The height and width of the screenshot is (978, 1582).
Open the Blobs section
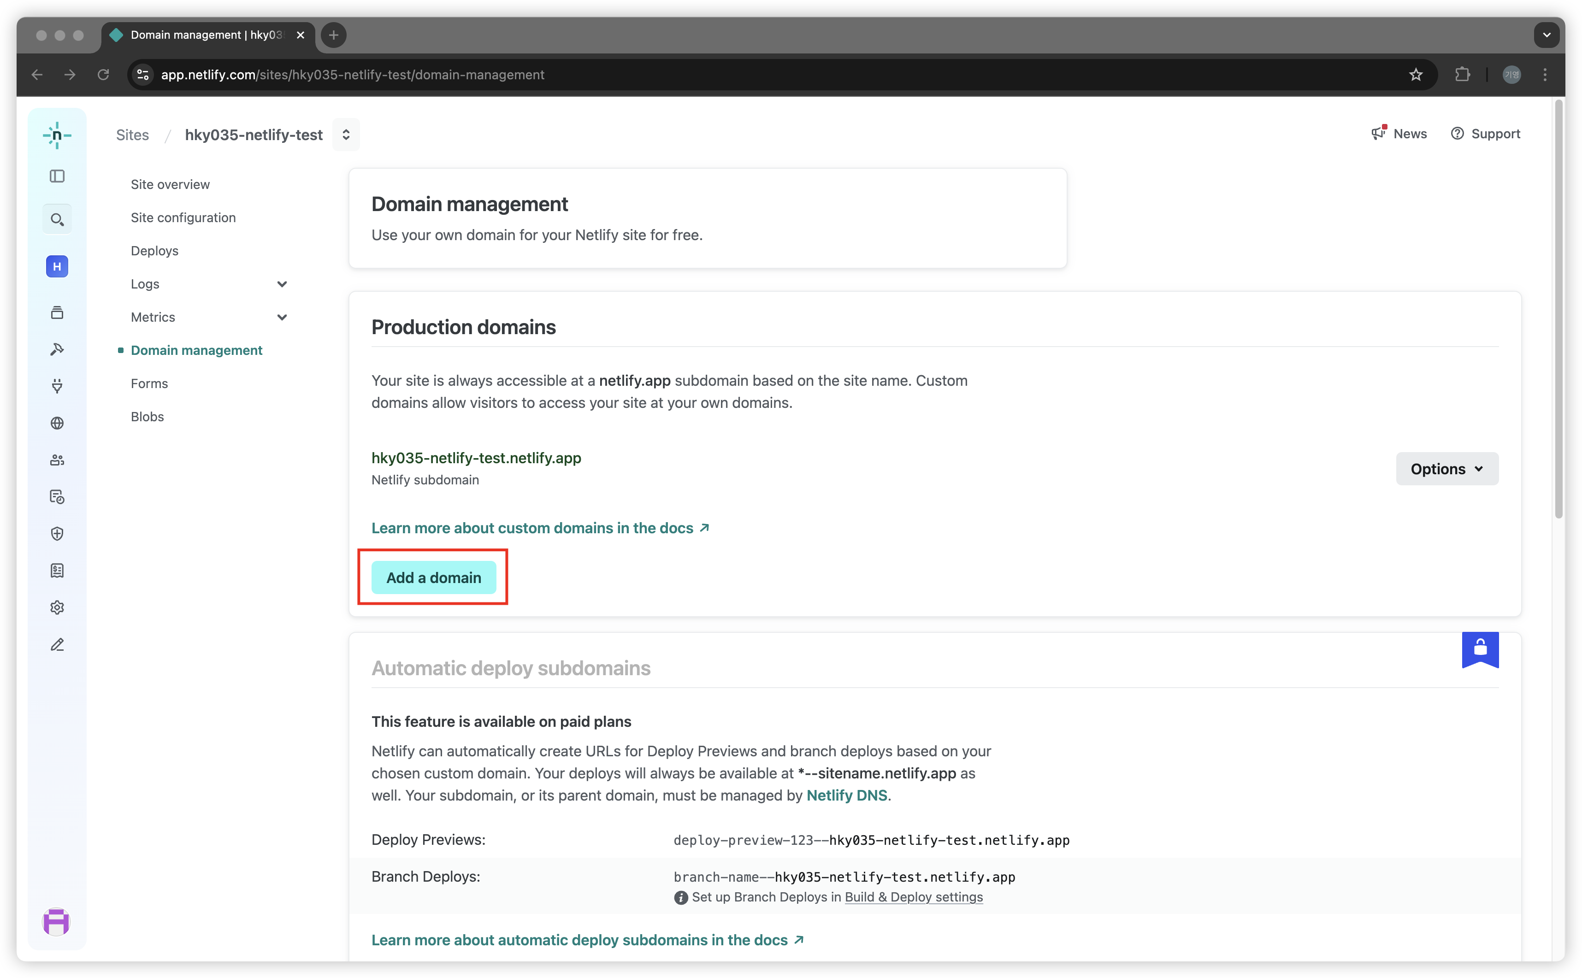[x=148, y=417]
